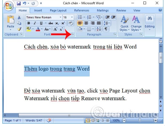This screenshot has height=126, width=165.
Task: Apply Italic formatting
Action: (34, 23)
